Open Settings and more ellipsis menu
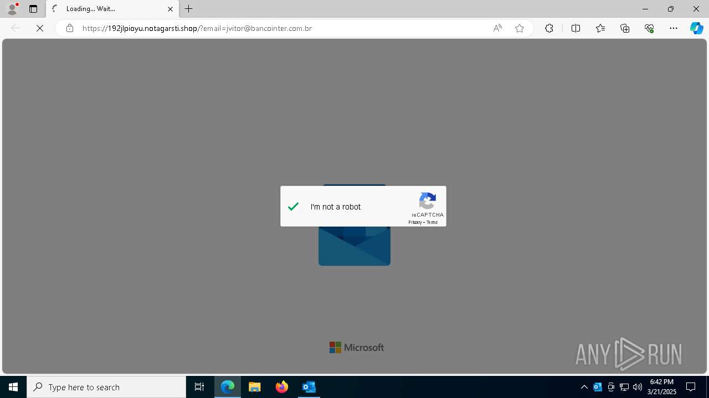Image resolution: width=709 pixels, height=398 pixels. 674,28
